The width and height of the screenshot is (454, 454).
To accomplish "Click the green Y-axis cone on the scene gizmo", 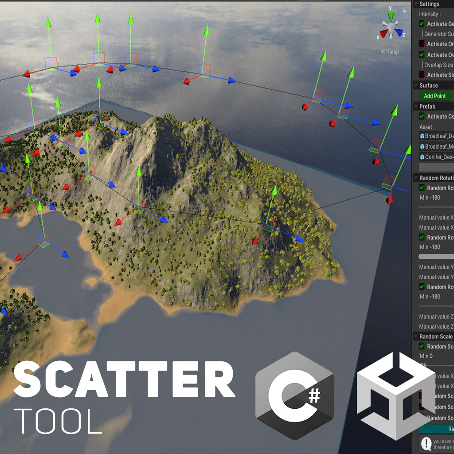I will (x=390, y=17).
